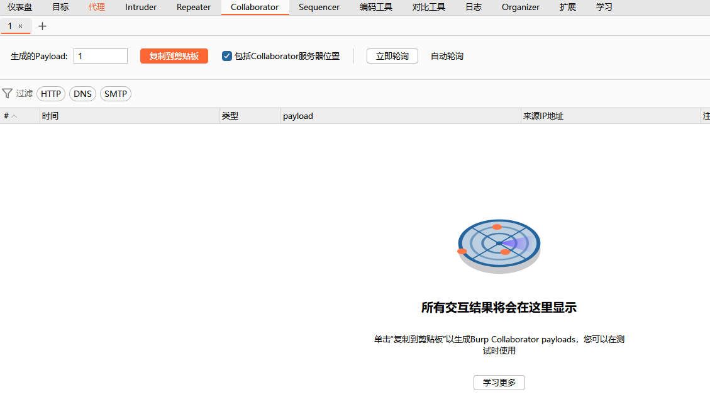The height and width of the screenshot is (404, 710).
Task: Open the Repeater tab
Action: point(194,8)
